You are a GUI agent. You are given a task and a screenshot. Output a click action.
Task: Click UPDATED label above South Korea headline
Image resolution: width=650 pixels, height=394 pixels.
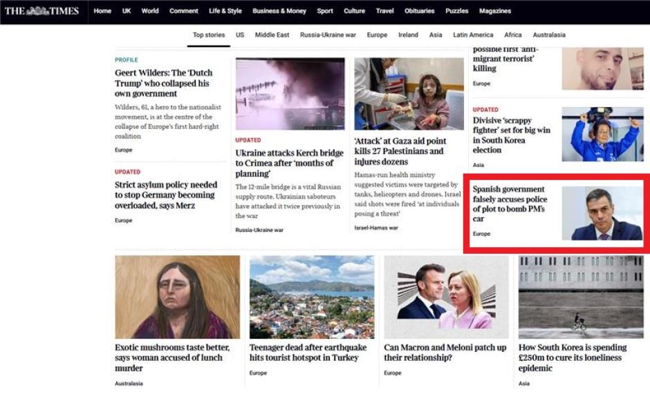pyautogui.click(x=485, y=110)
